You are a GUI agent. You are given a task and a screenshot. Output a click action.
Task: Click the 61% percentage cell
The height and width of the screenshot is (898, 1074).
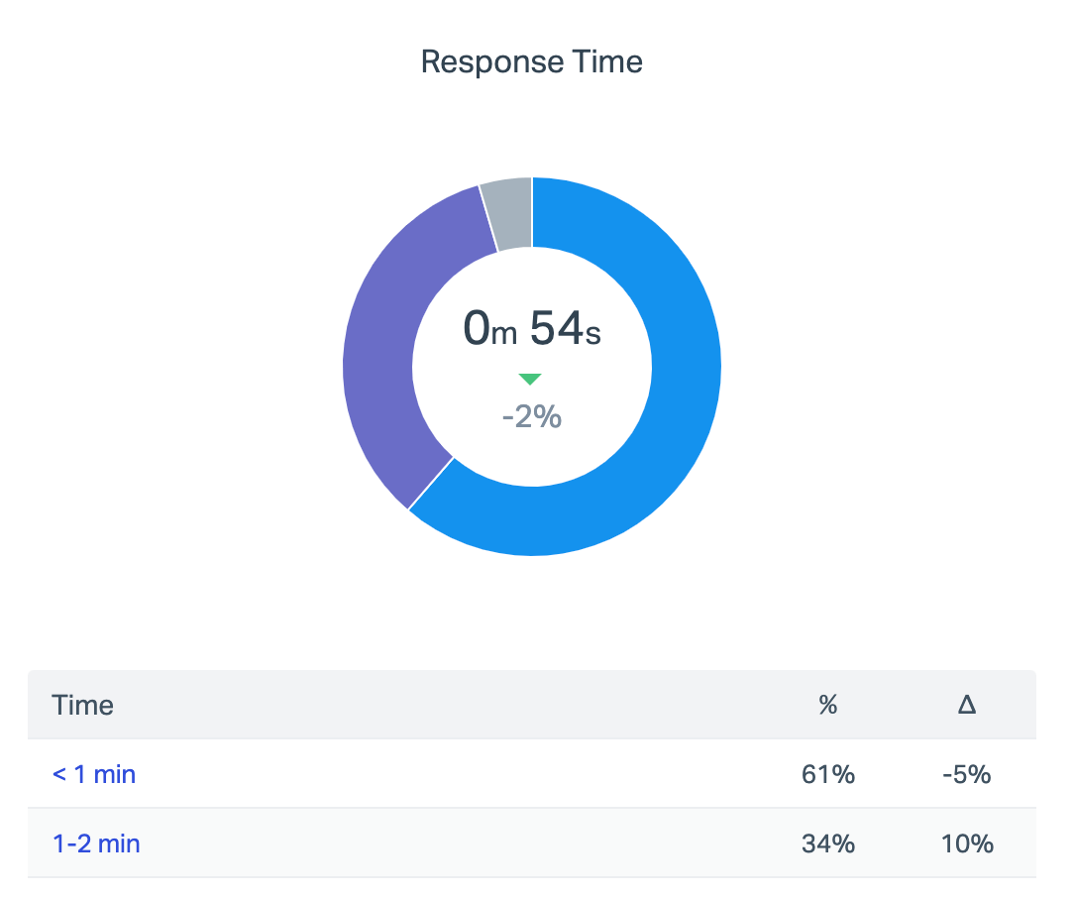click(827, 774)
